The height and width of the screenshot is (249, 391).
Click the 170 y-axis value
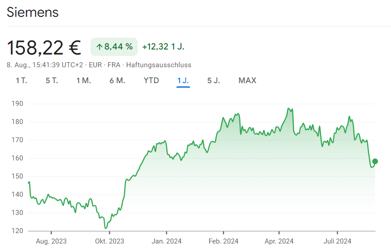[x=17, y=140]
